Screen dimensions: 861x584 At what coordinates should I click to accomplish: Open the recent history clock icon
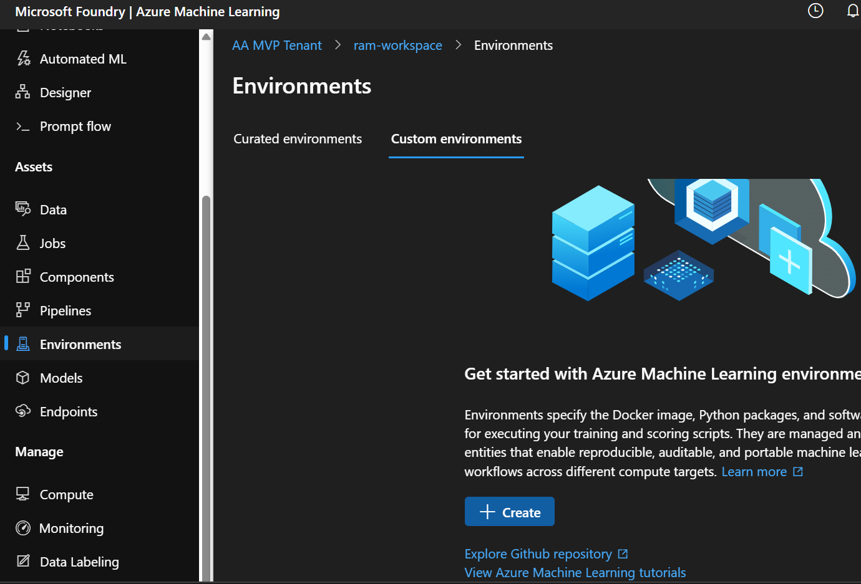(815, 11)
